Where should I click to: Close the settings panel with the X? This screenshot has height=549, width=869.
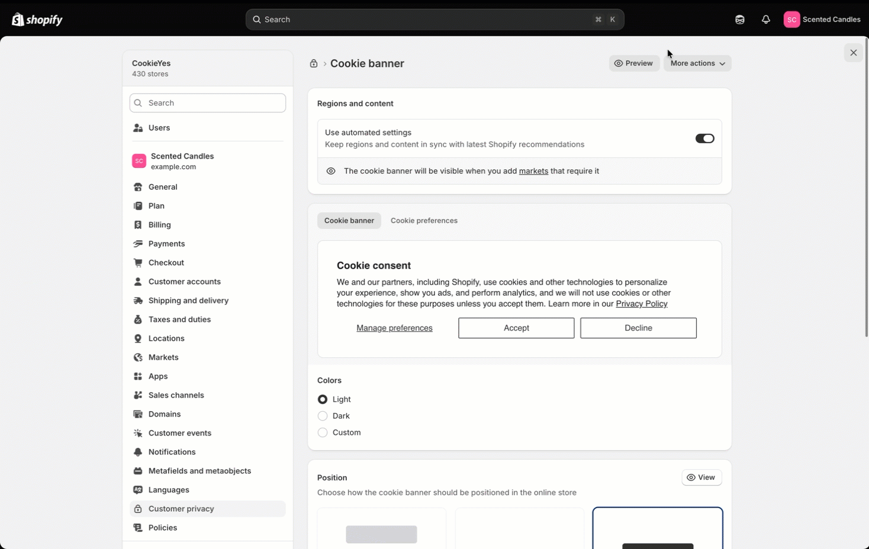click(x=853, y=53)
